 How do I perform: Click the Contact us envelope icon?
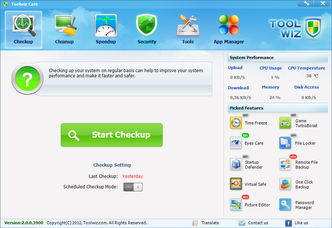[242, 223]
